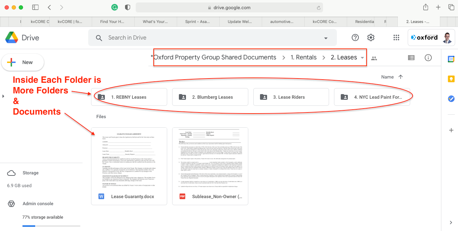Switch to the kvCORE Co... tab

(x=325, y=22)
